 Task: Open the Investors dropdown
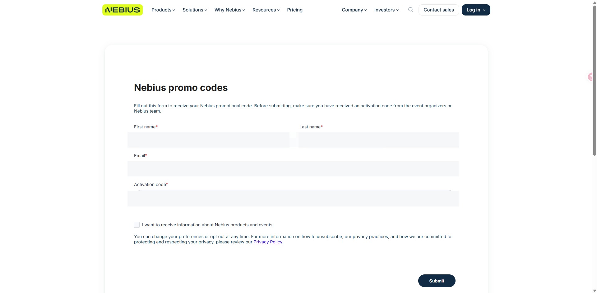point(386,10)
